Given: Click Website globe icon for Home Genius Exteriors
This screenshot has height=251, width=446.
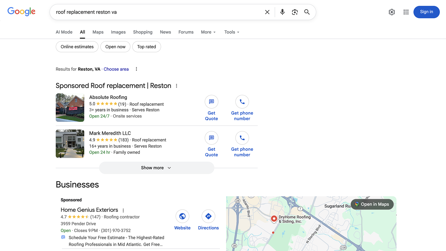Looking at the screenshot, I should click(x=182, y=216).
